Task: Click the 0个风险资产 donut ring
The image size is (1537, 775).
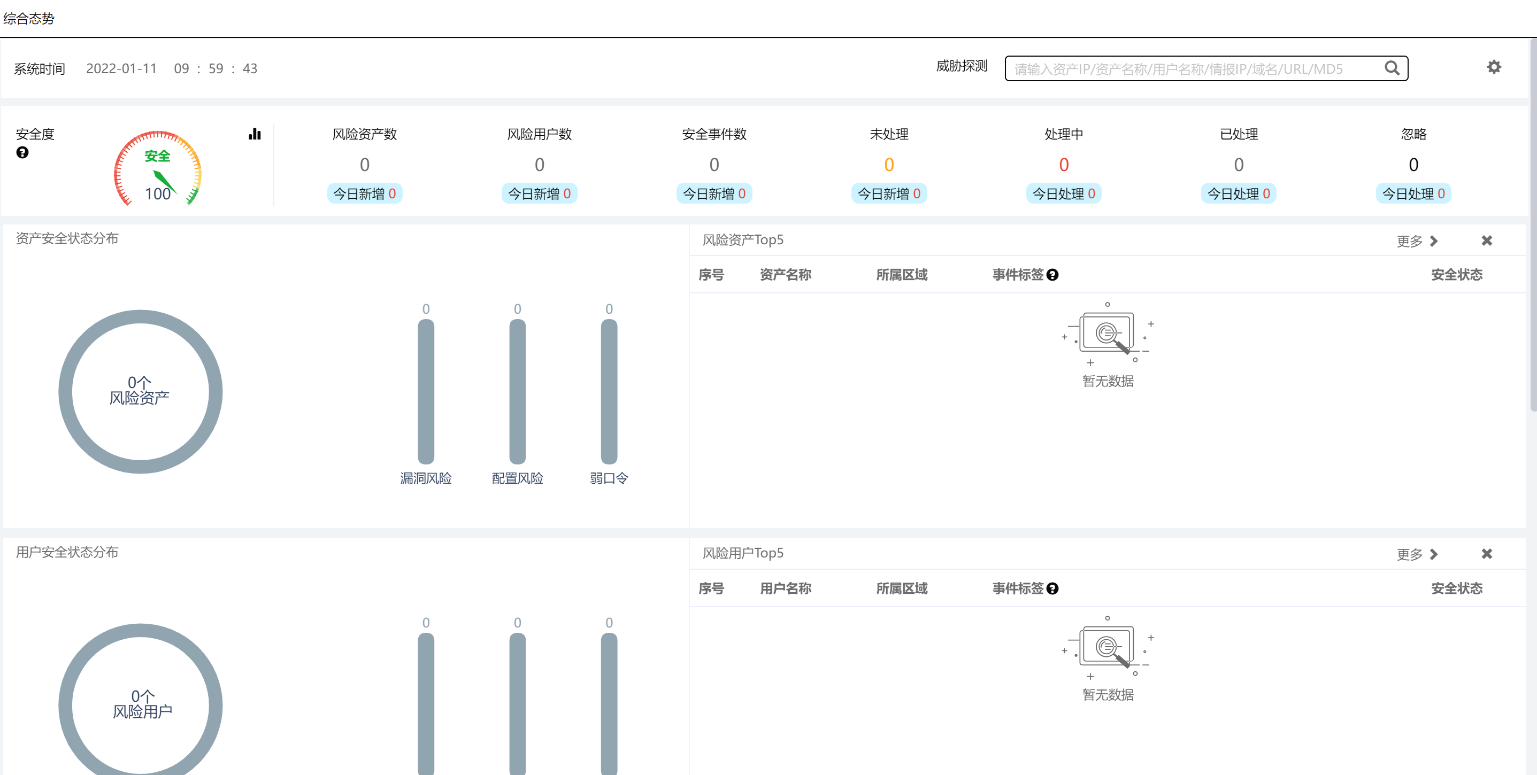Action: tap(66, 392)
